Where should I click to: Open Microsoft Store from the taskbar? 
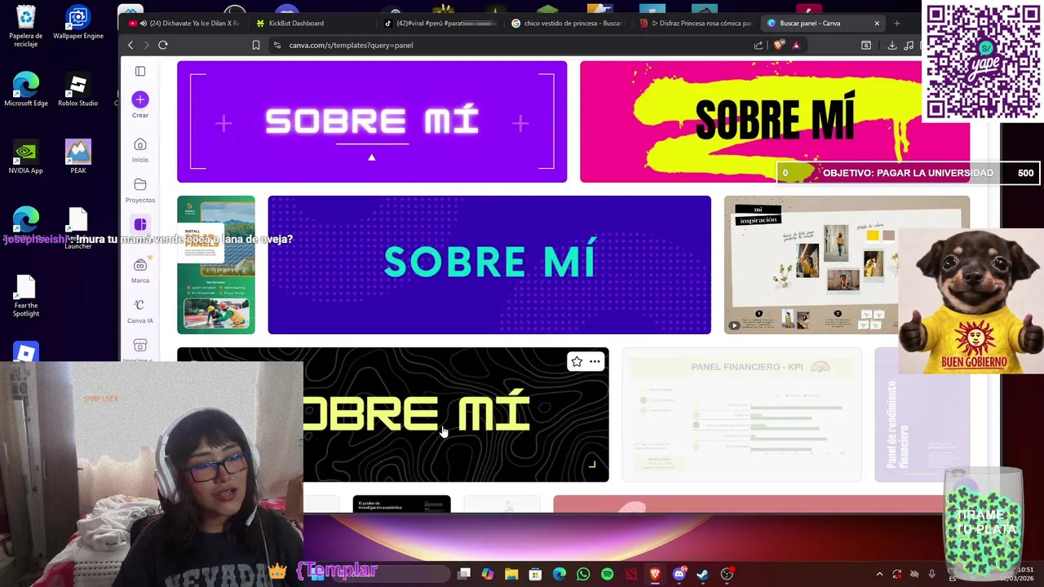(535, 575)
